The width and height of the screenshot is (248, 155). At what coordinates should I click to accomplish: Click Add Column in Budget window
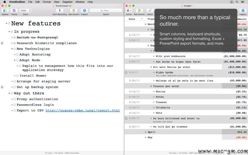pos(139,11)
